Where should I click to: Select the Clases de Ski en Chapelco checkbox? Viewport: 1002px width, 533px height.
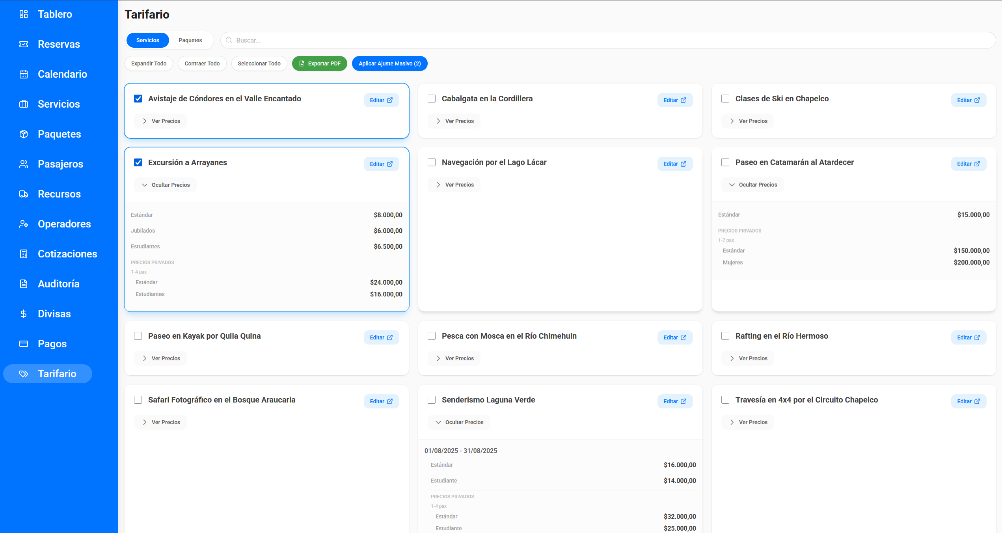tap(725, 99)
